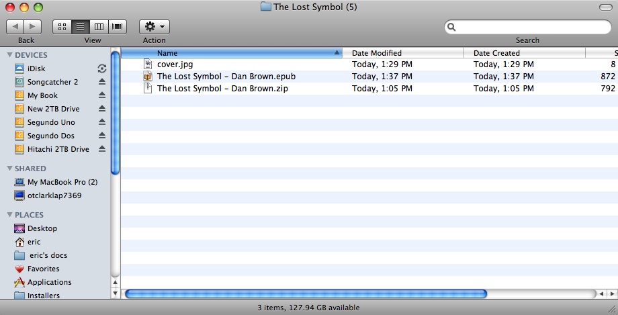The width and height of the screenshot is (618, 315).
Task: Click the zip archive file icon
Action: [148, 88]
